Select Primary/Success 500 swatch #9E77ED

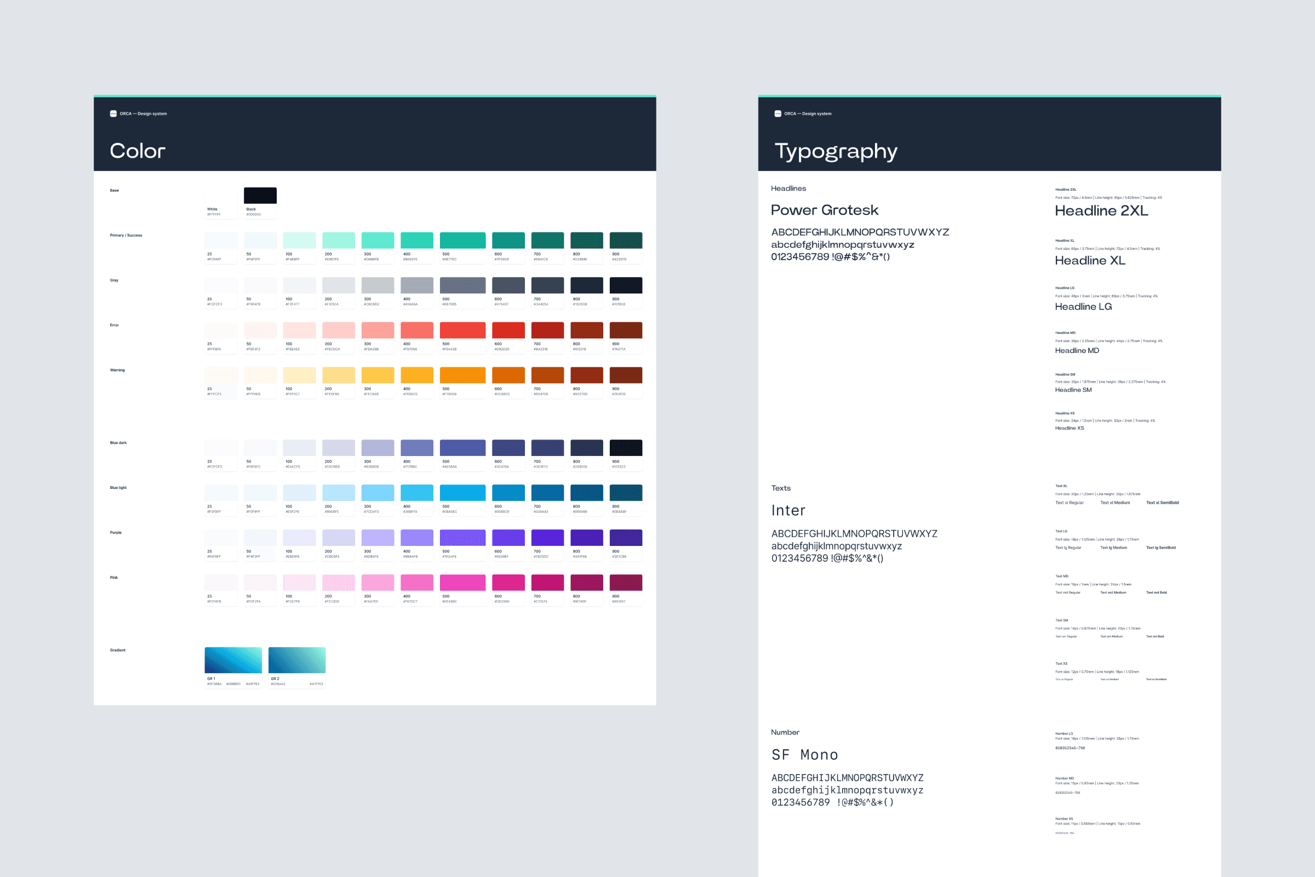[x=462, y=240]
